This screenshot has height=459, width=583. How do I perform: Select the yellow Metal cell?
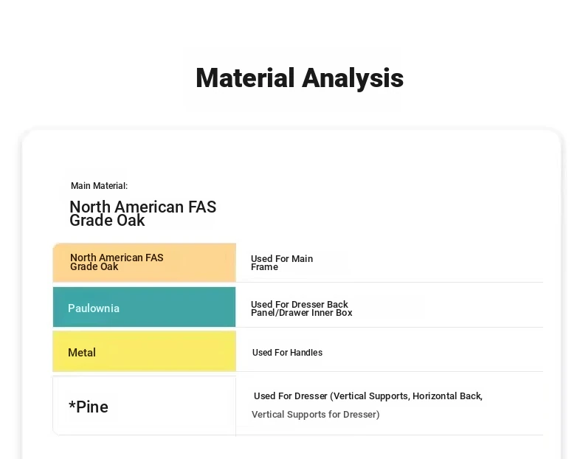[x=144, y=351]
